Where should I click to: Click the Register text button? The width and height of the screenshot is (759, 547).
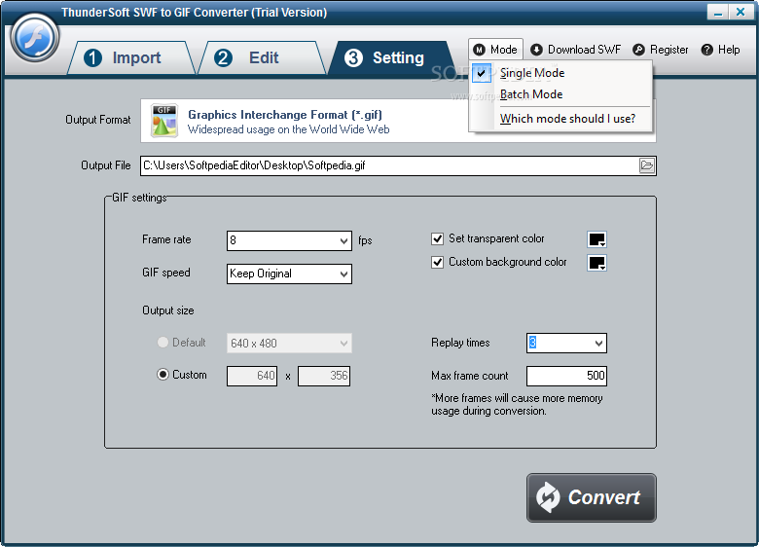pyautogui.click(x=669, y=50)
